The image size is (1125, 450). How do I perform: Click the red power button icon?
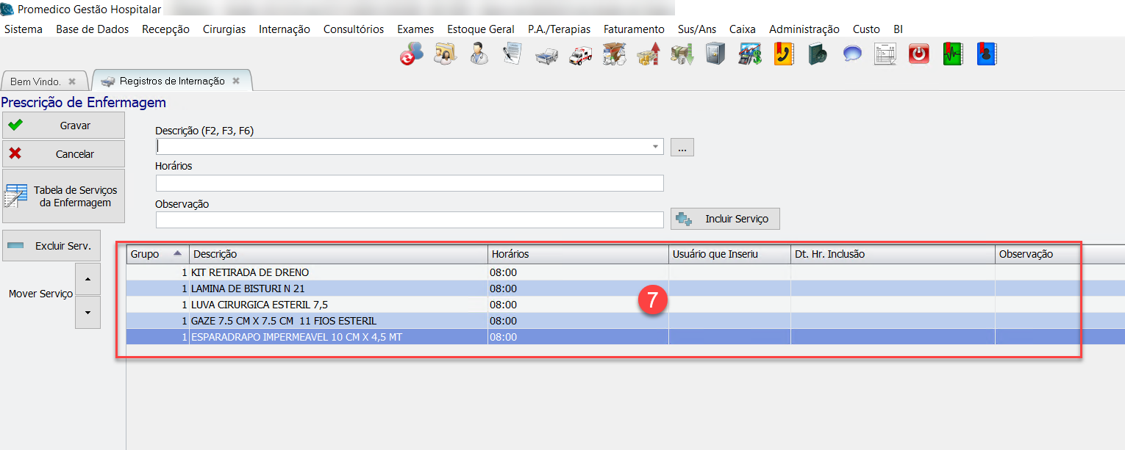919,54
